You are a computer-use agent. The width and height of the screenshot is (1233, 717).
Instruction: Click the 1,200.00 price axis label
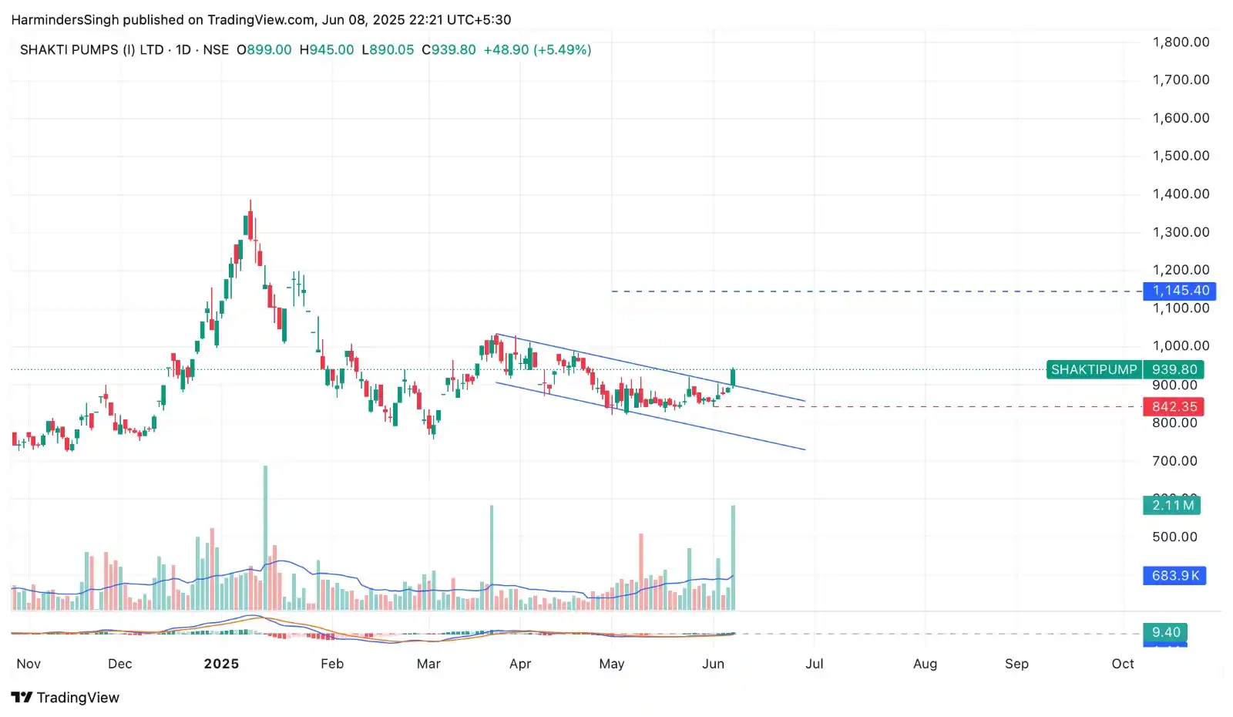pos(1181,270)
